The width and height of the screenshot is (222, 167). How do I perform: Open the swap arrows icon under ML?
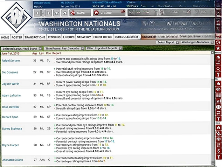click(x=218, y=113)
